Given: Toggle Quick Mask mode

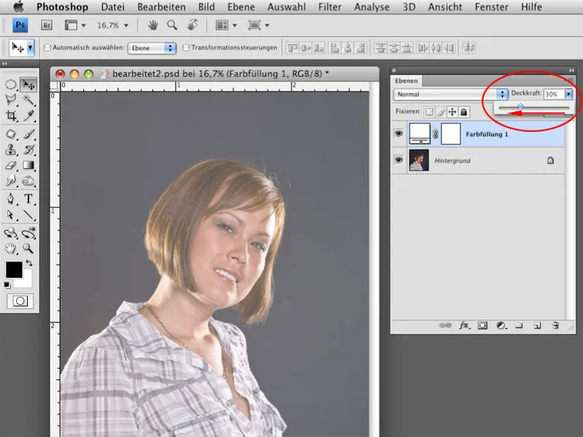Looking at the screenshot, I should coord(20,301).
